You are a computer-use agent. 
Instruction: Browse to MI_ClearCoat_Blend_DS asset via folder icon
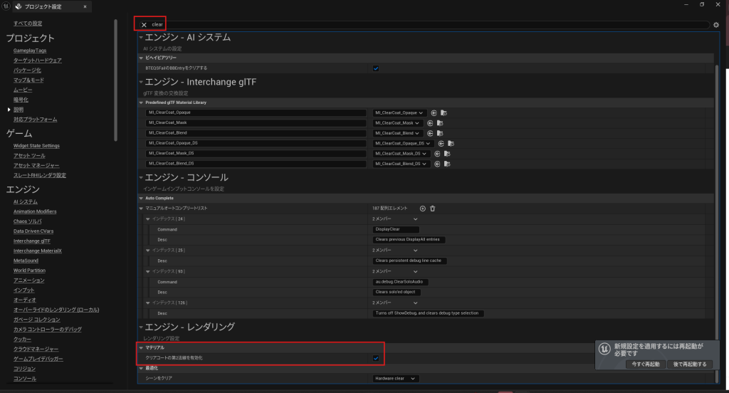coord(449,164)
